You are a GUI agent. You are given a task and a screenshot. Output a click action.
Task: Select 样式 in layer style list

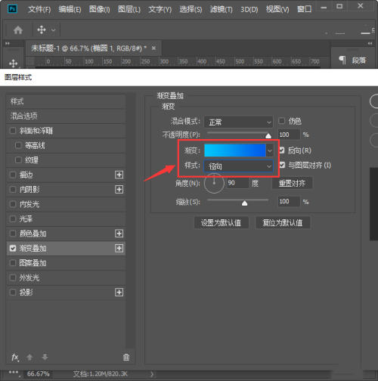coord(66,101)
